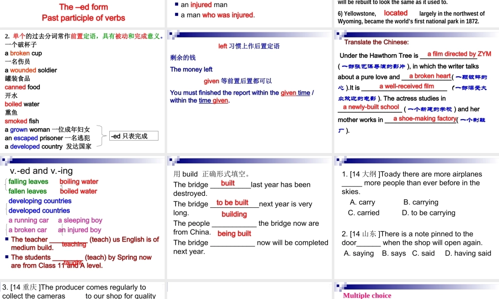
Task: Select the '用 build 正确形式填空' slide
Action: pyautogui.click(x=249, y=218)
